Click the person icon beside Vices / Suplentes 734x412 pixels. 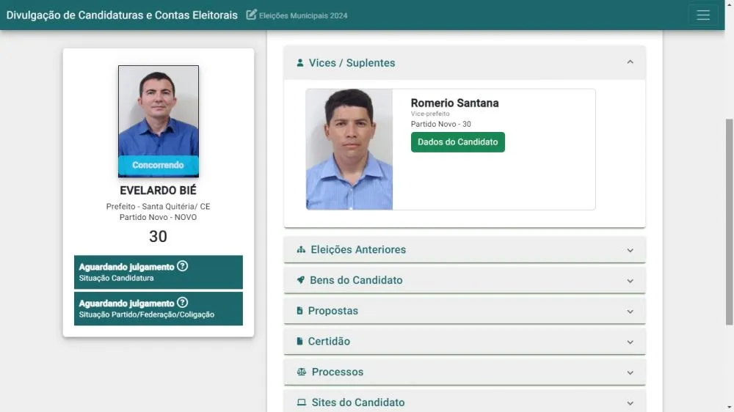300,63
